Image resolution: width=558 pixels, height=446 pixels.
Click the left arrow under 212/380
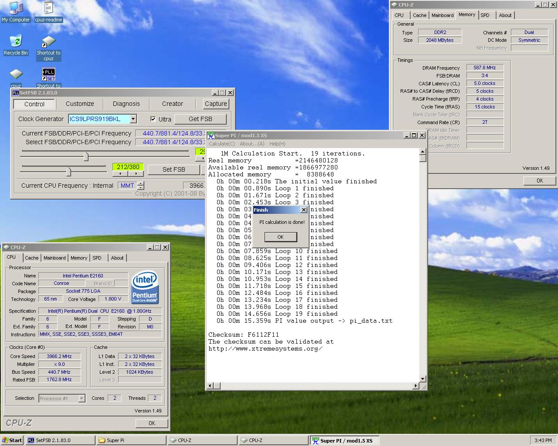(x=120, y=173)
